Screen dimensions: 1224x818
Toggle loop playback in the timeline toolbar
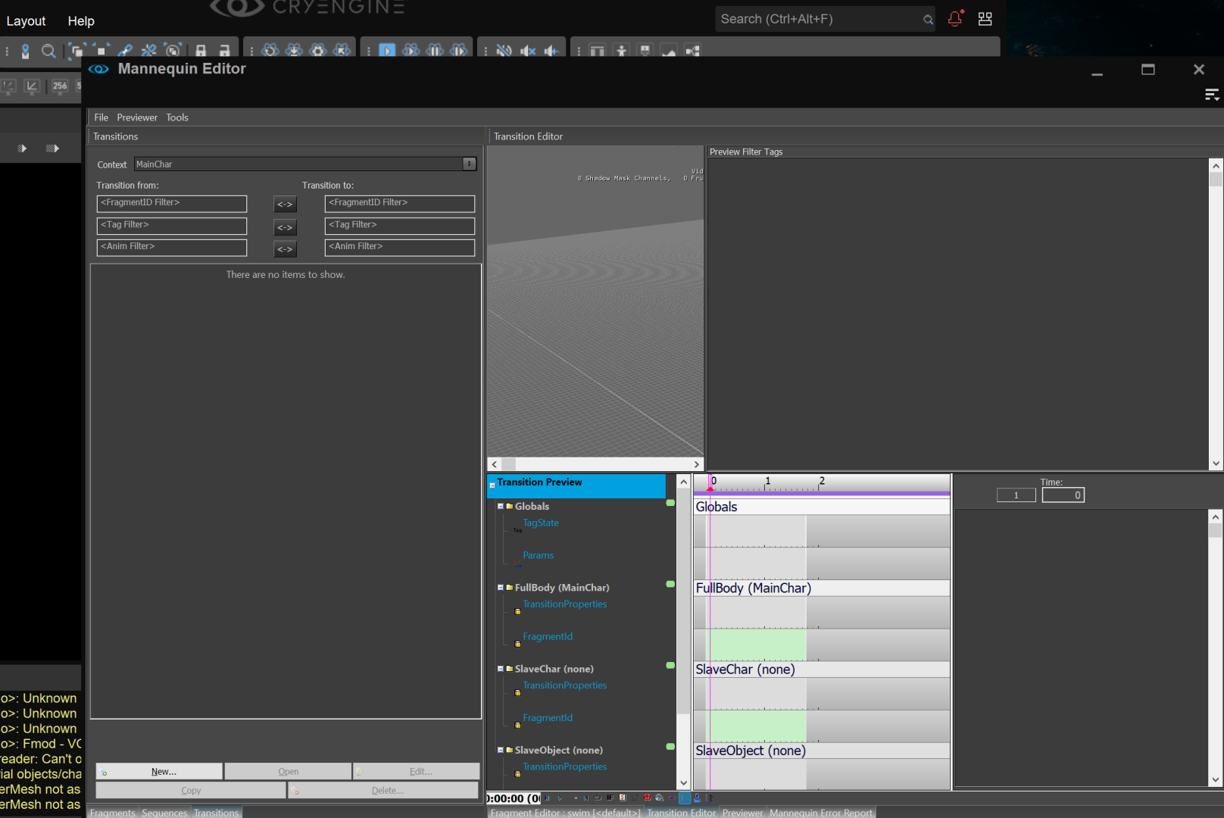pyautogui.click(x=598, y=798)
